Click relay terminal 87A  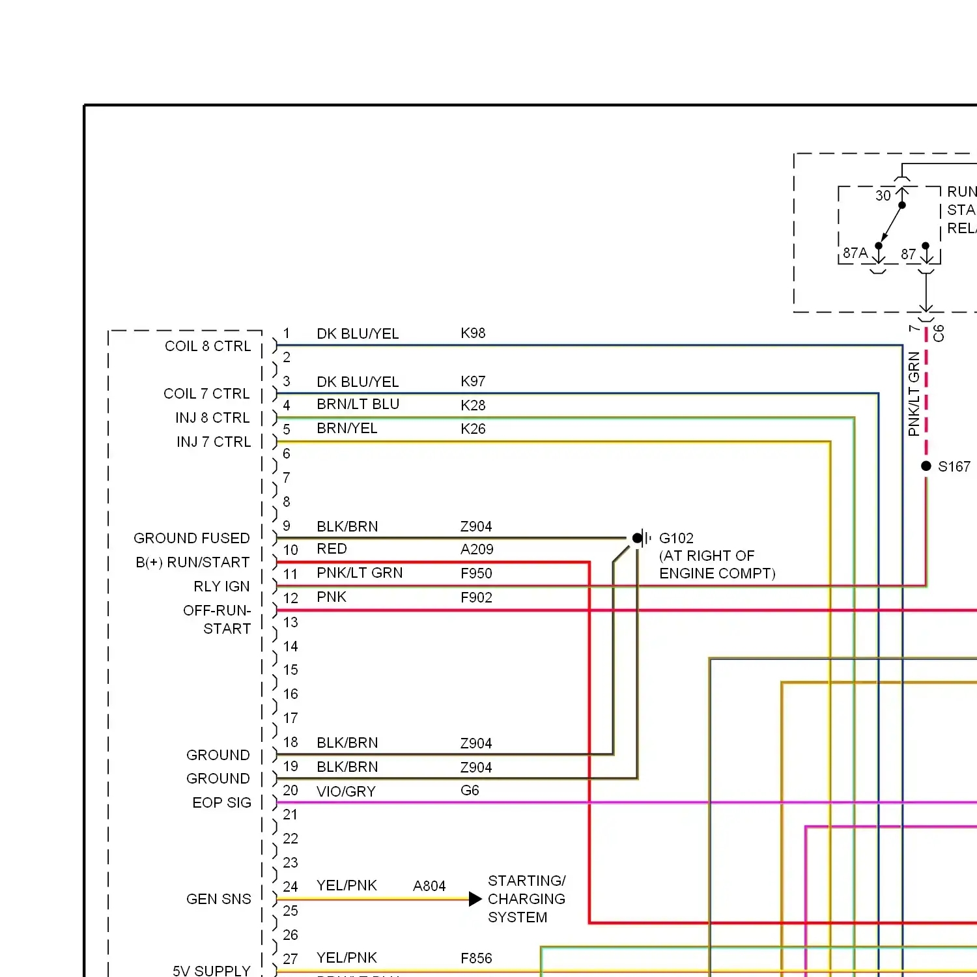(855, 253)
